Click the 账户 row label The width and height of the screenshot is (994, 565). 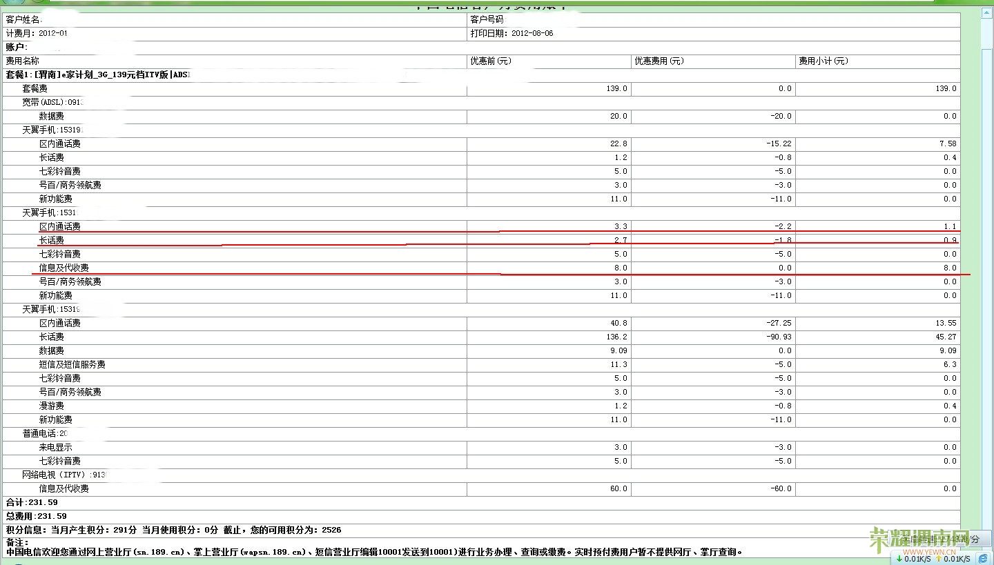(x=17, y=47)
